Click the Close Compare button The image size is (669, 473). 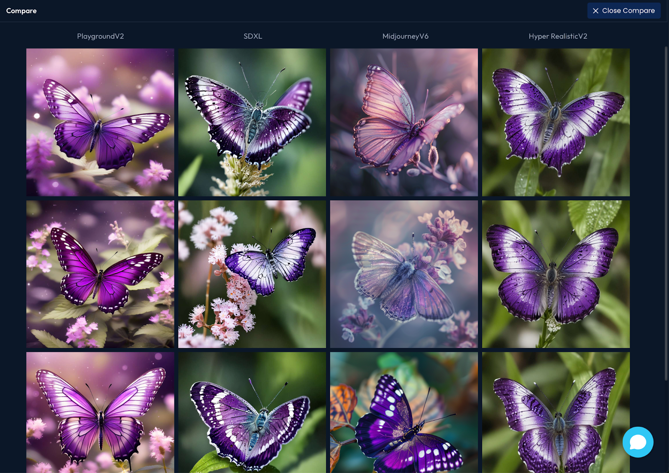pos(624,10)
